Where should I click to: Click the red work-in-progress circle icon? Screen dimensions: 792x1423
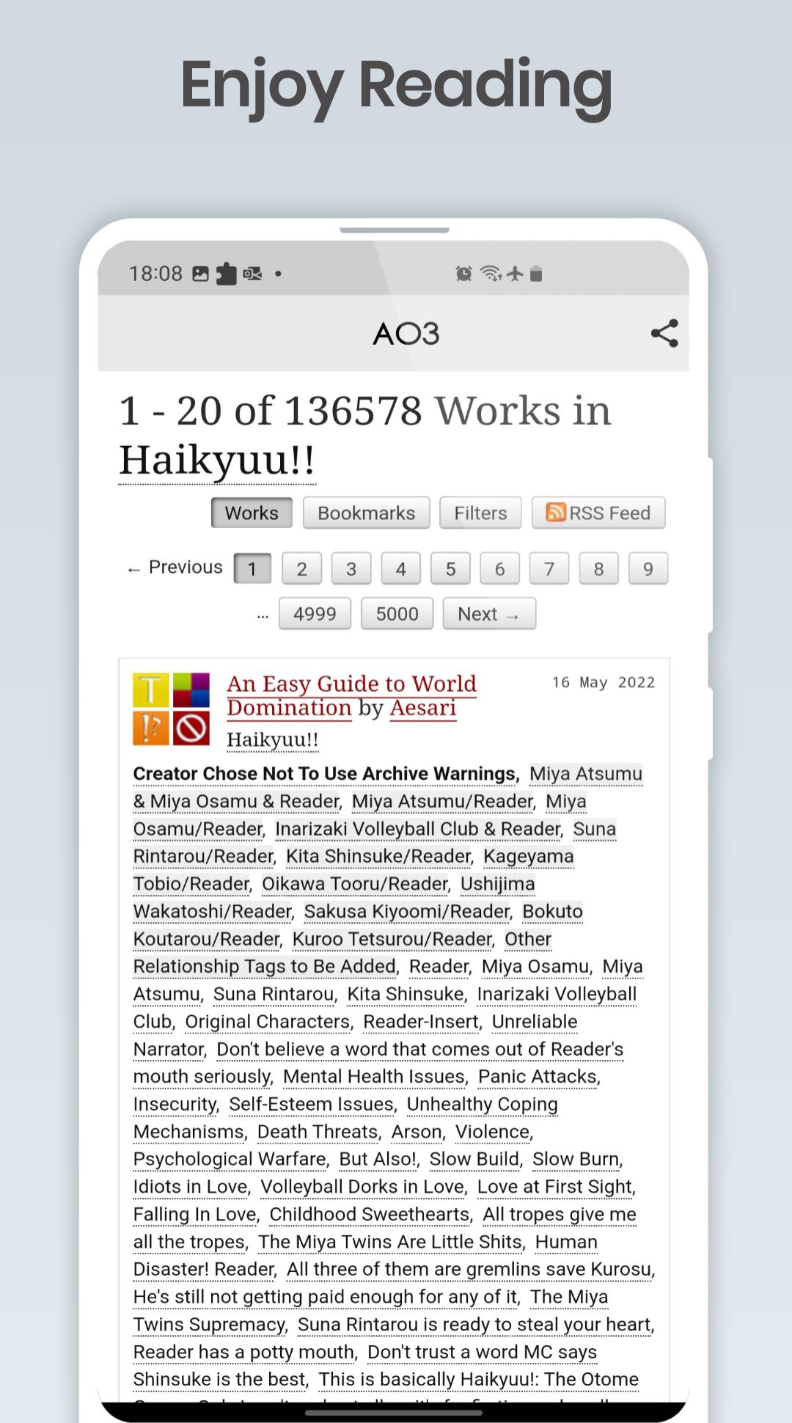(191, 728)
